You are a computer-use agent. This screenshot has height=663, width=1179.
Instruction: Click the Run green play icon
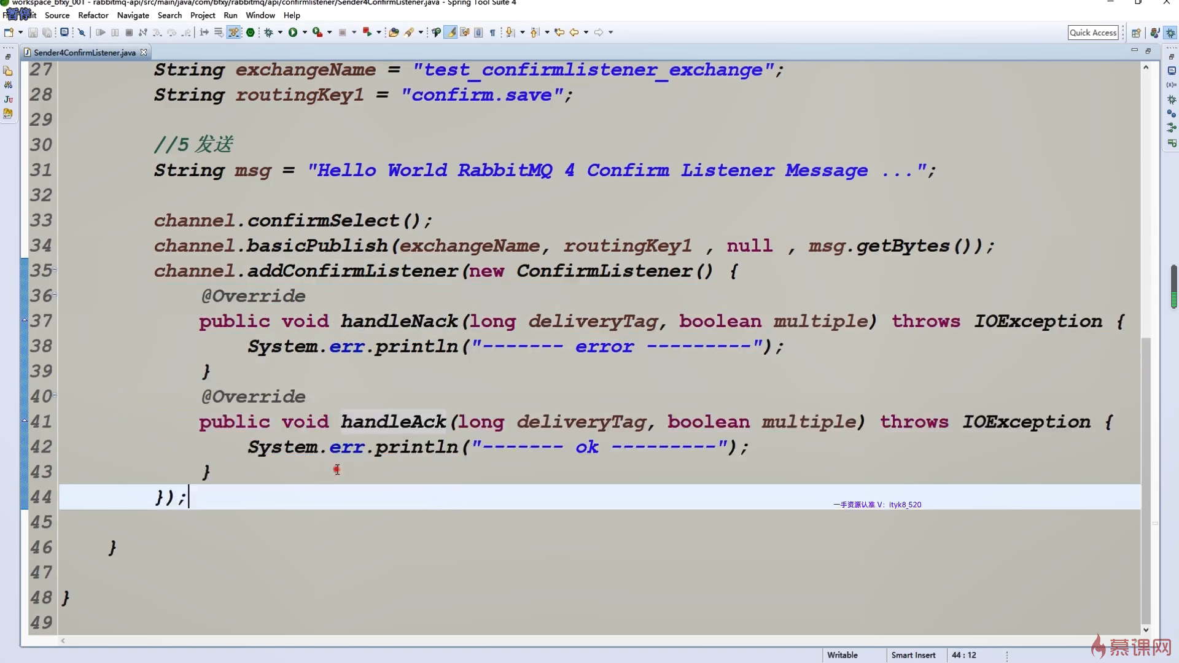click(x=293, y=33)
